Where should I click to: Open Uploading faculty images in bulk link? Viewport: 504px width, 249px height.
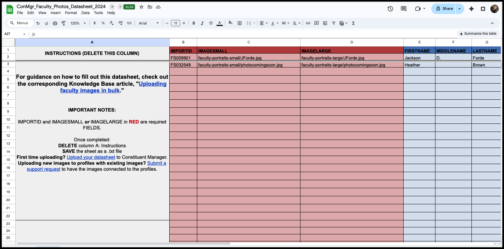113,87
